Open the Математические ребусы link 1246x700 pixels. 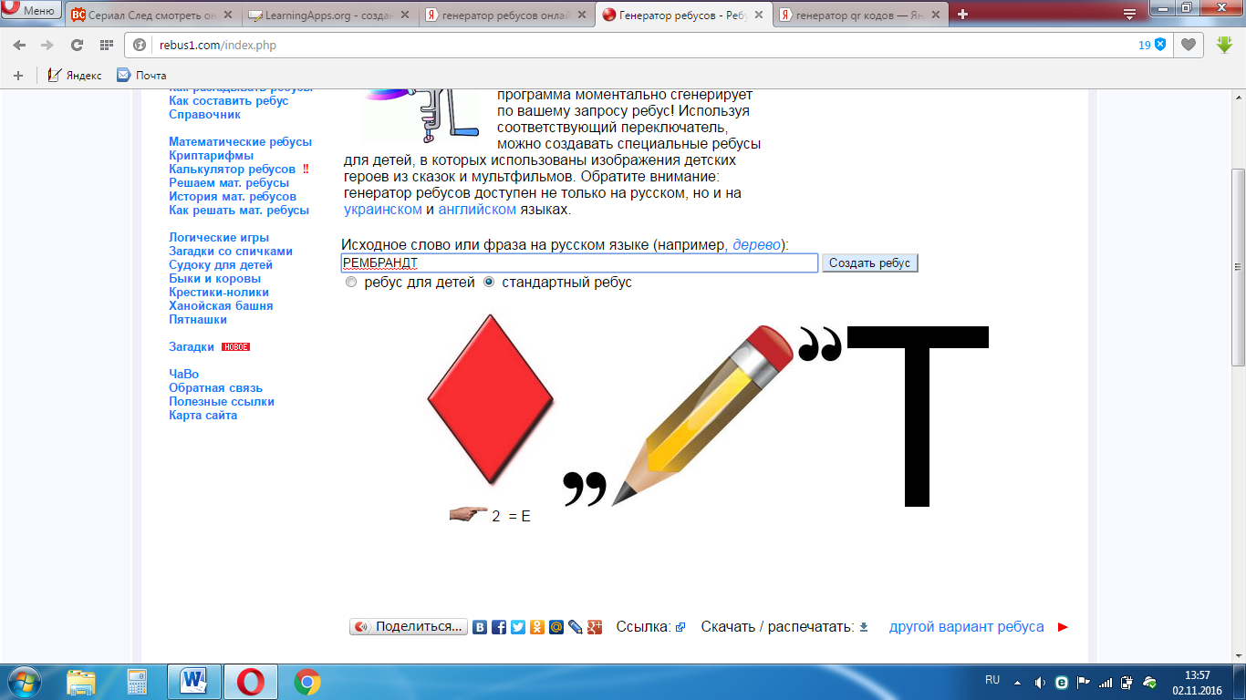tap(240, 142)
